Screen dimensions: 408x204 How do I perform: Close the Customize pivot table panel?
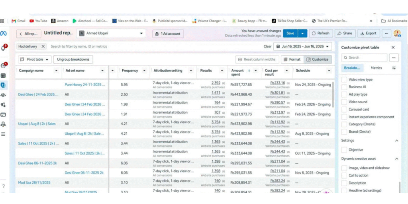[393, 47]
